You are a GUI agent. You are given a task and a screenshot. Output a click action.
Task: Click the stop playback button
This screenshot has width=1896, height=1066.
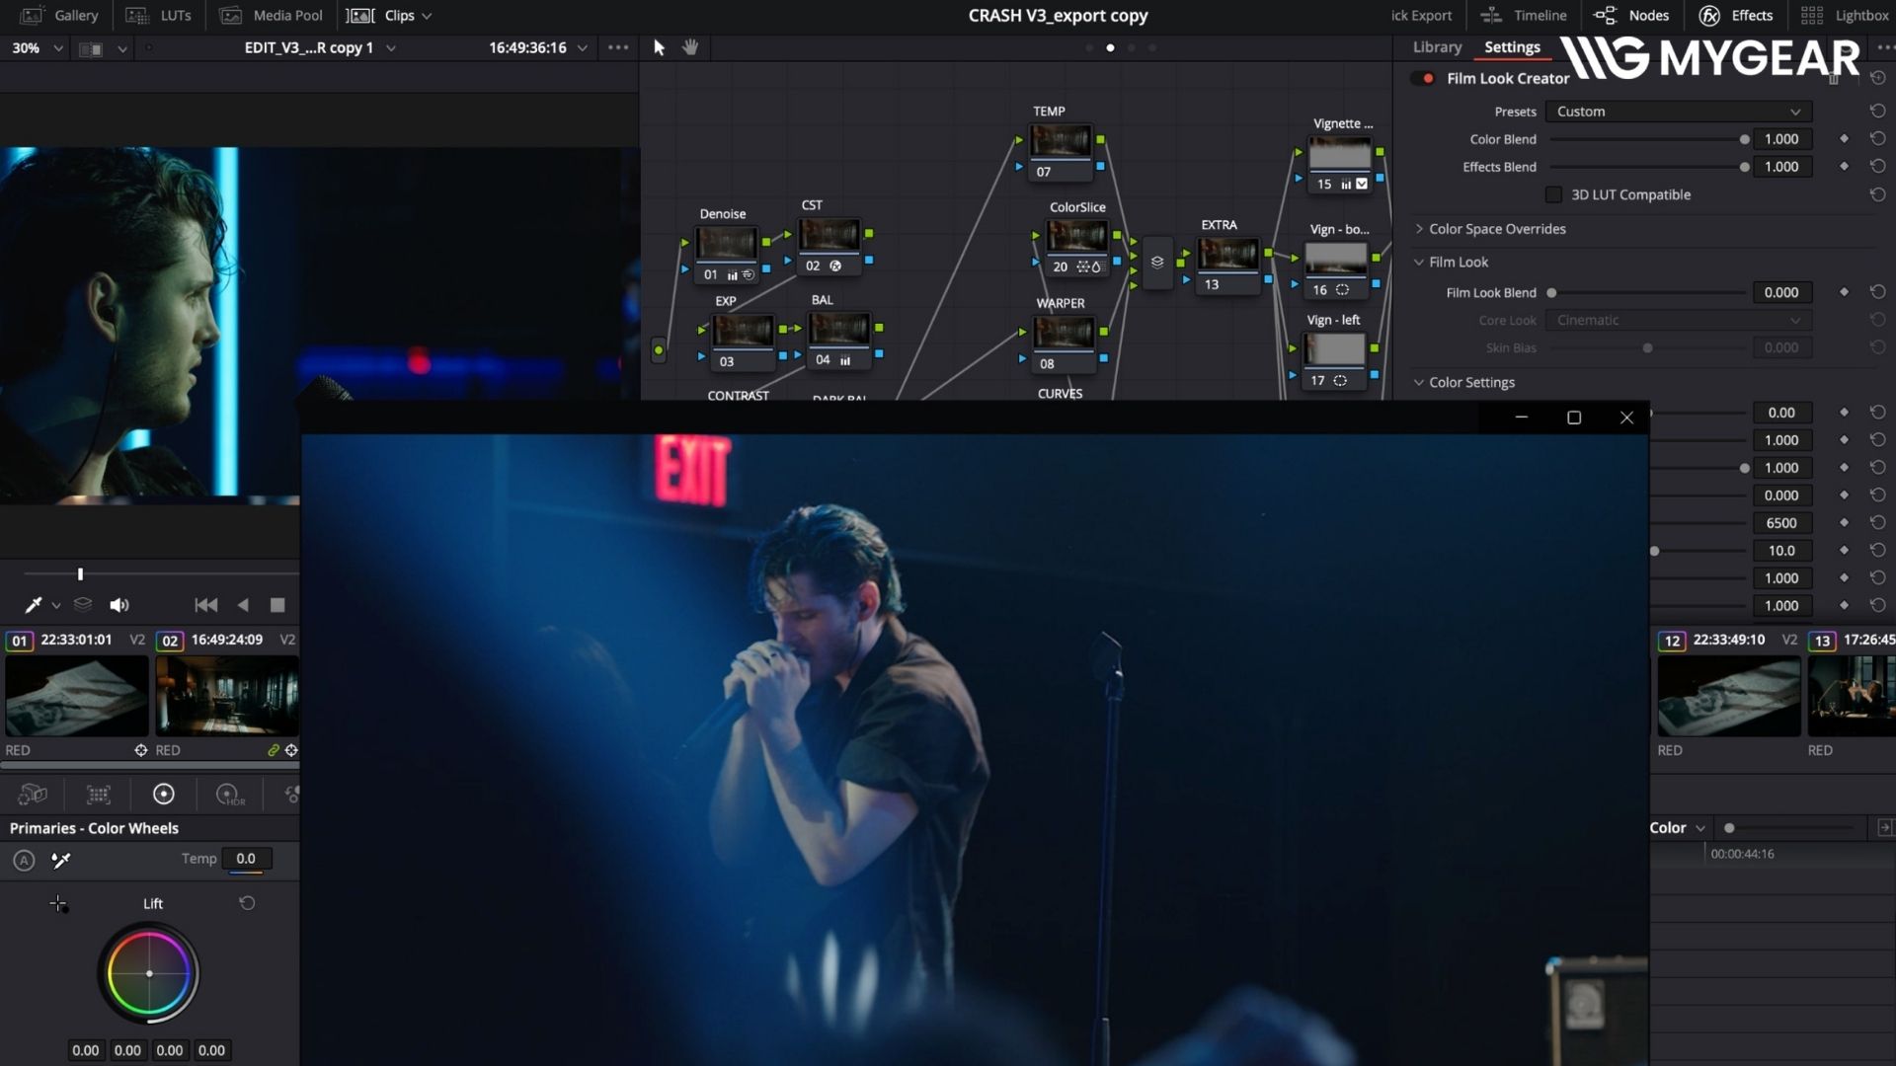[277, 605]
